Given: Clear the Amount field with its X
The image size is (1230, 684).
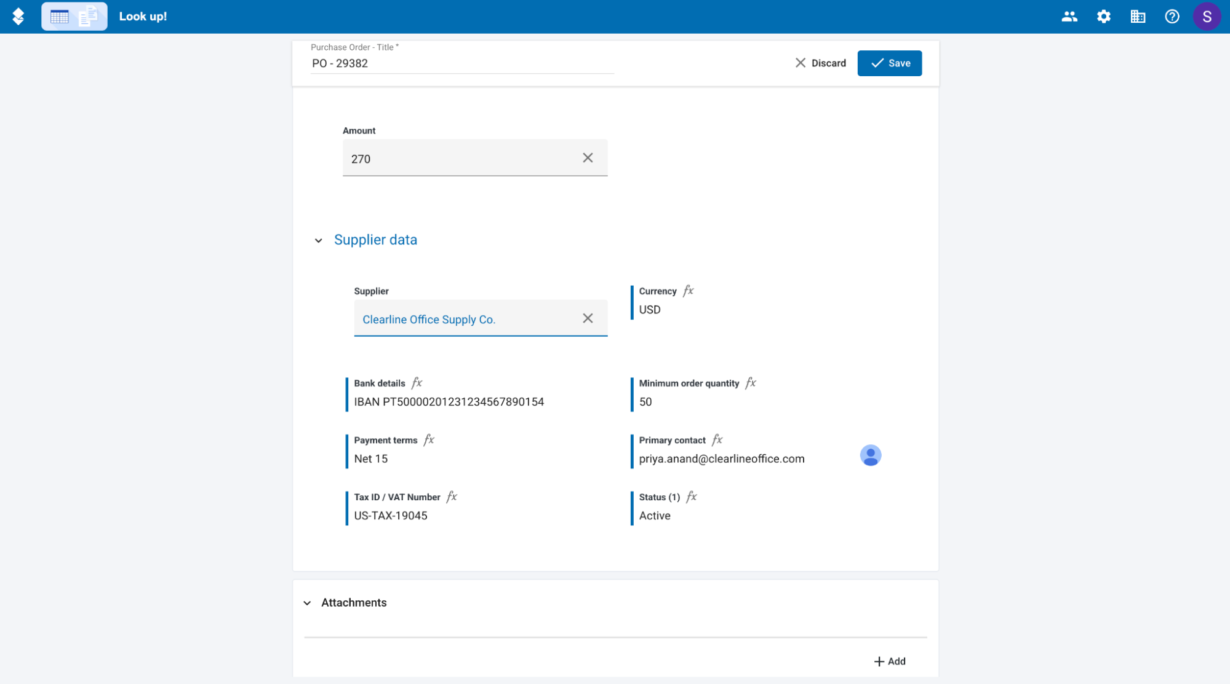Looking at the screenshot, I should 588,158.
